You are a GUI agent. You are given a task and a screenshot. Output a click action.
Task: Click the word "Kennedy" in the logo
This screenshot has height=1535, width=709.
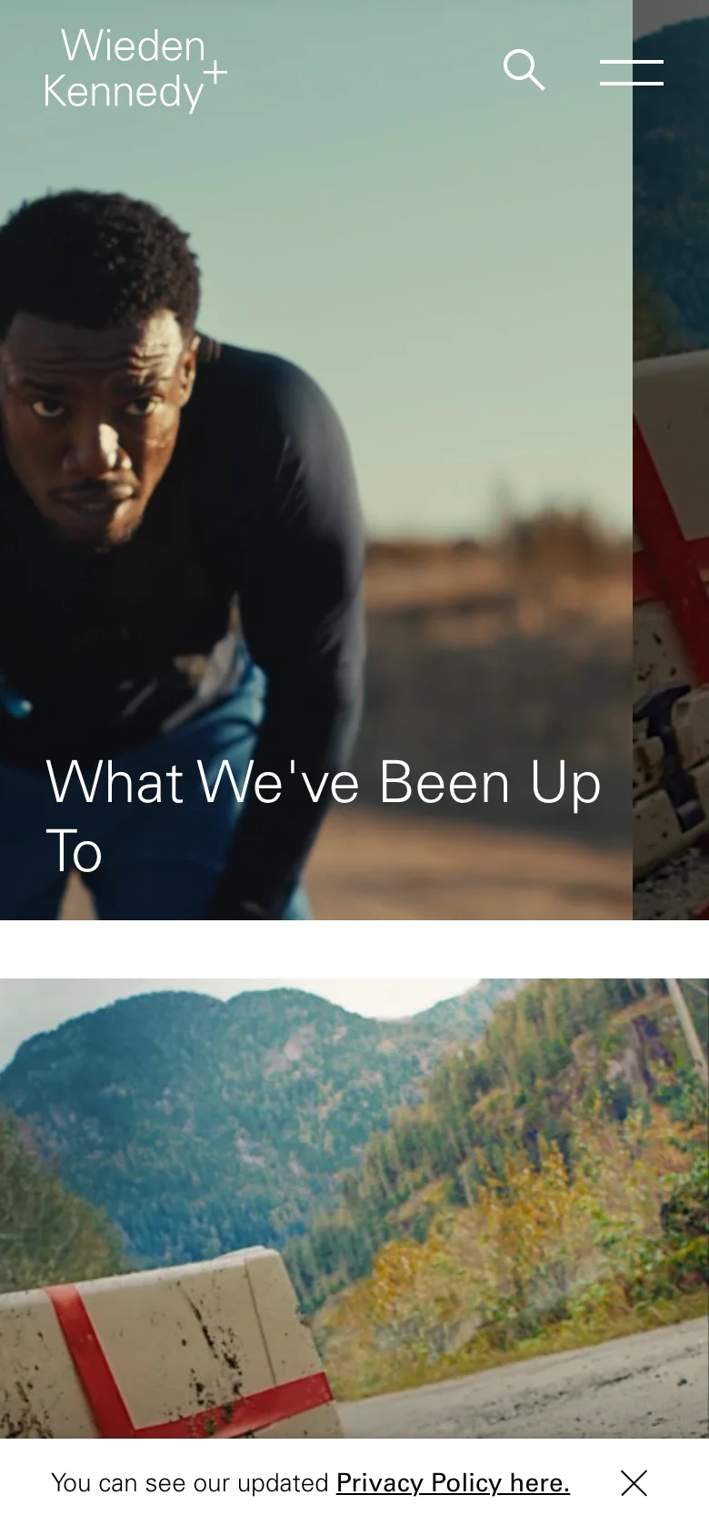click(x=123, y=93)
